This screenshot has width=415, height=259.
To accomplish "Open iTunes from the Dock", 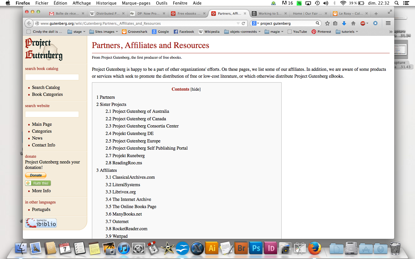I will pyautogui.click(x=124, y=248).
